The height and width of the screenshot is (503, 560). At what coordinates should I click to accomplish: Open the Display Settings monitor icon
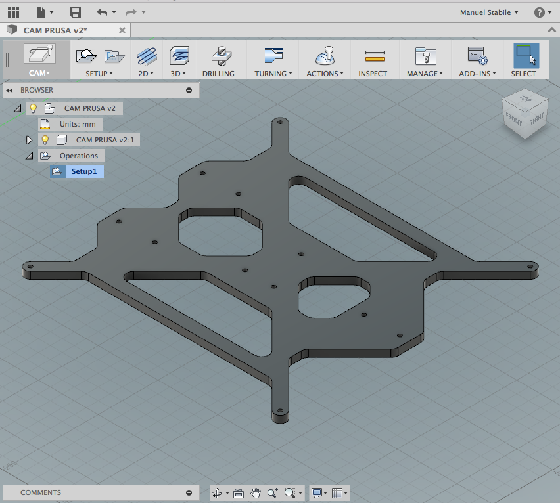[x=316, y=493]
